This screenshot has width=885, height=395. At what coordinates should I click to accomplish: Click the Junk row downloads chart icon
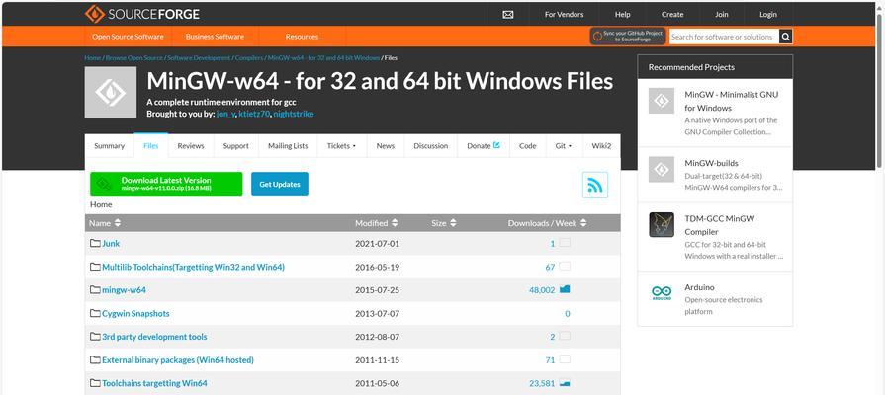point(565,243)
